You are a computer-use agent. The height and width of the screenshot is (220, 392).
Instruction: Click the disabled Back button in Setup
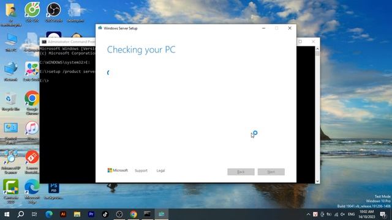(241, 172)
